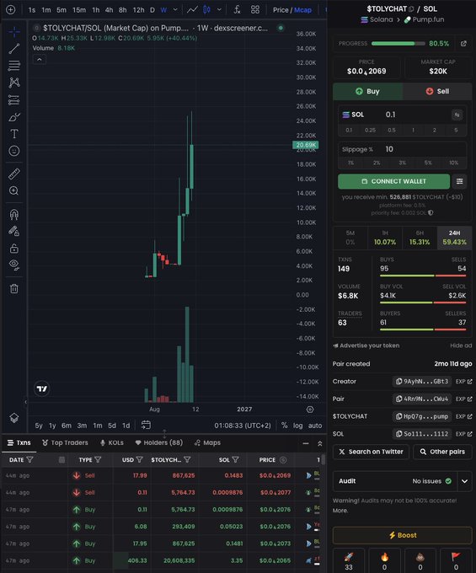The image size is (476, 573).
Task: Toggle auto scale on chart
Action: [x=315, y=426]
